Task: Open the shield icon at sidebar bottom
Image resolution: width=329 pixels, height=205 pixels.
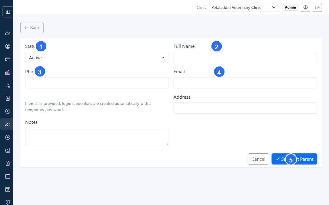Action: tap(8, 202)
